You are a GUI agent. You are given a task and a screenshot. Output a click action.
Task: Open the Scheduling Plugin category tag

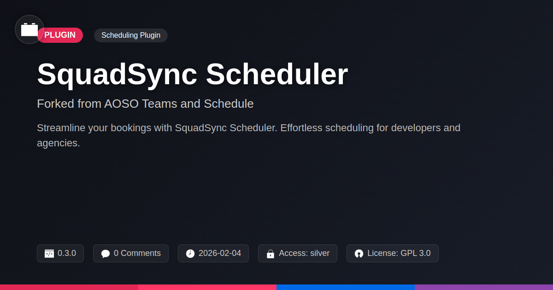pyautogui.click(x=131, y=35)
